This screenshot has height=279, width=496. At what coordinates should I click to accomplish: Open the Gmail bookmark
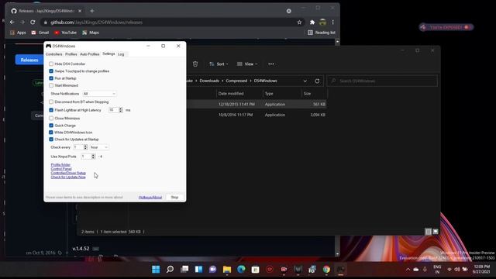point(40,33)
